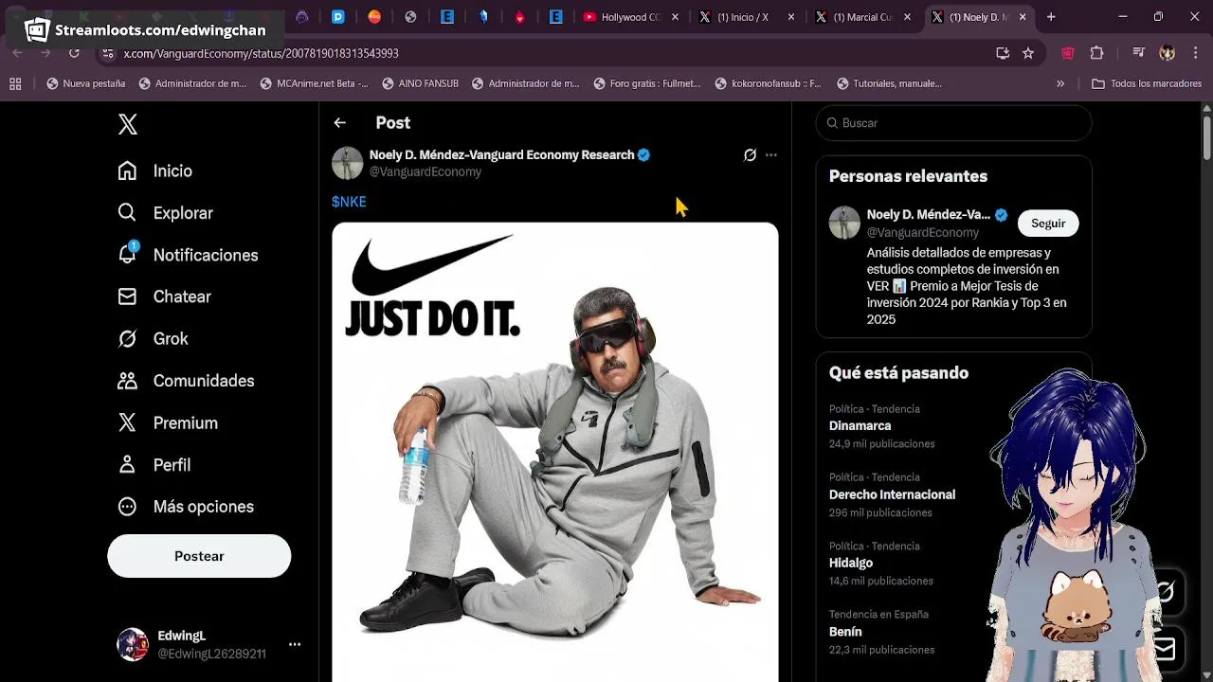Close the Hollywood YouTube tab

coord(675,17)
